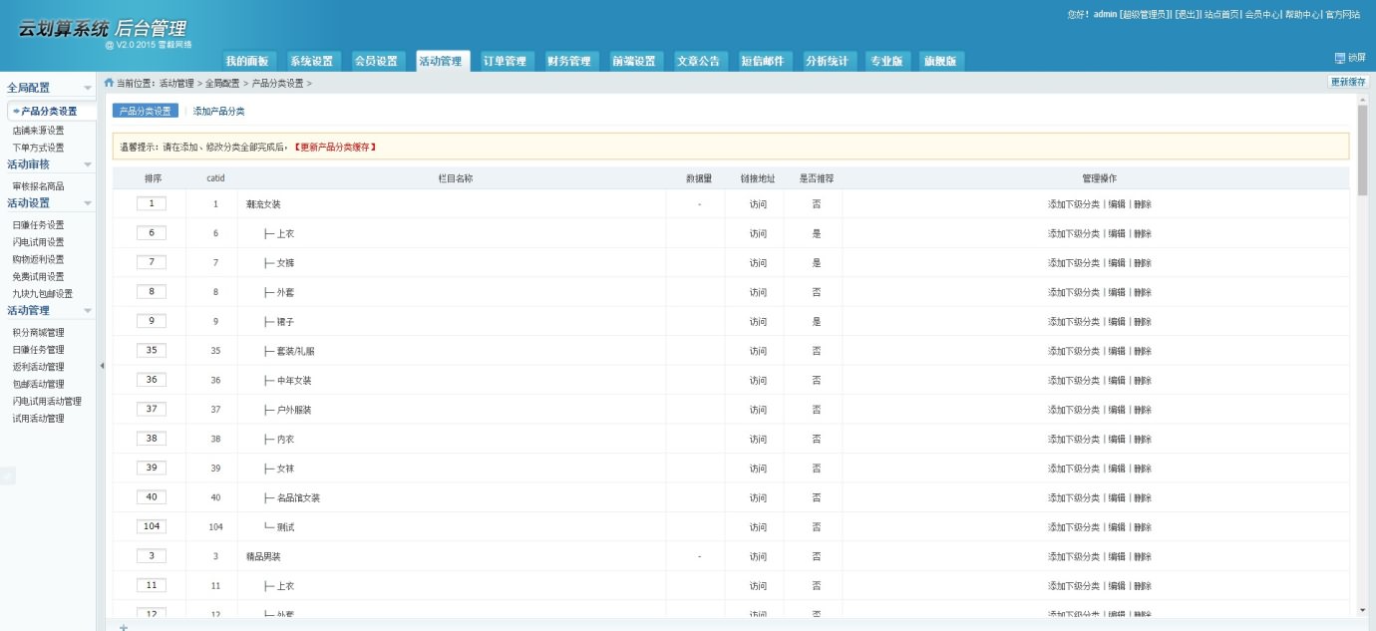Switch to the 文章公告 tab
The height and width of the screenshot is (631, 1376).
tap(698, 61)
